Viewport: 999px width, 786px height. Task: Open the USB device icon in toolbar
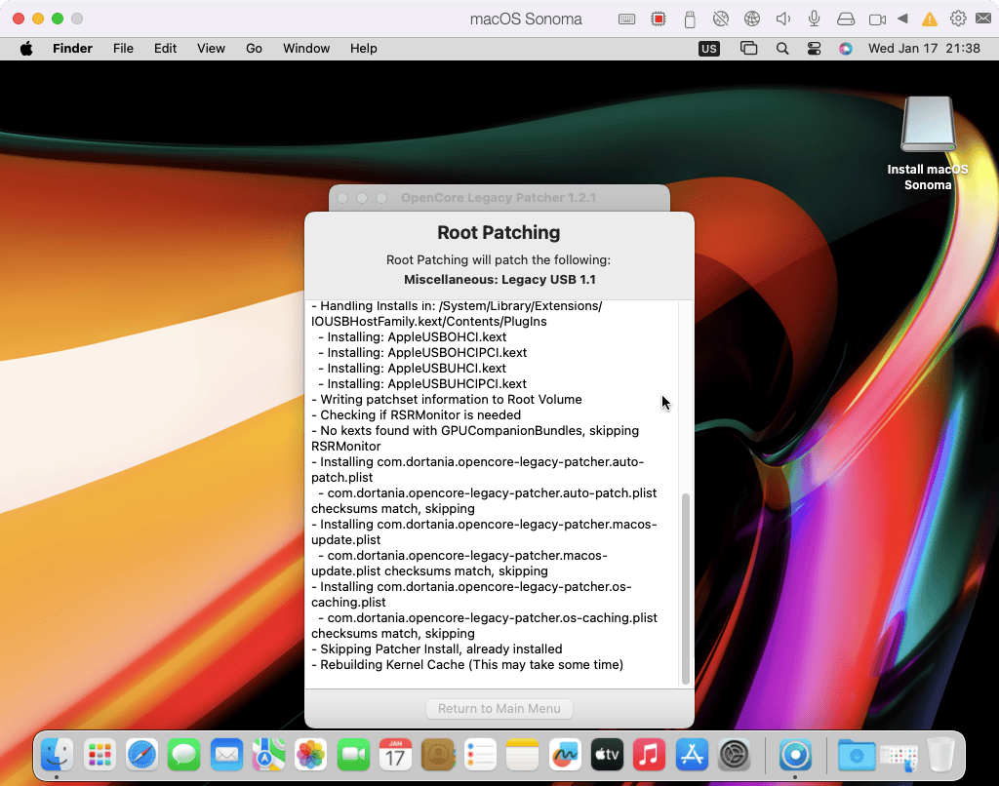point(690,19)
